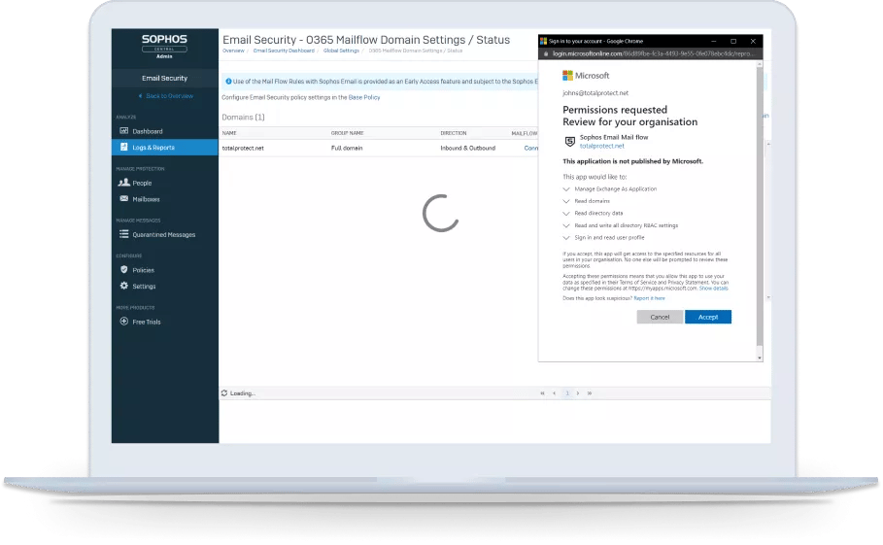Open the Show details link in popup
Image resolution: width=883 pixels, height=545 pixels.
pyautogui.click(x=714, y=289)
